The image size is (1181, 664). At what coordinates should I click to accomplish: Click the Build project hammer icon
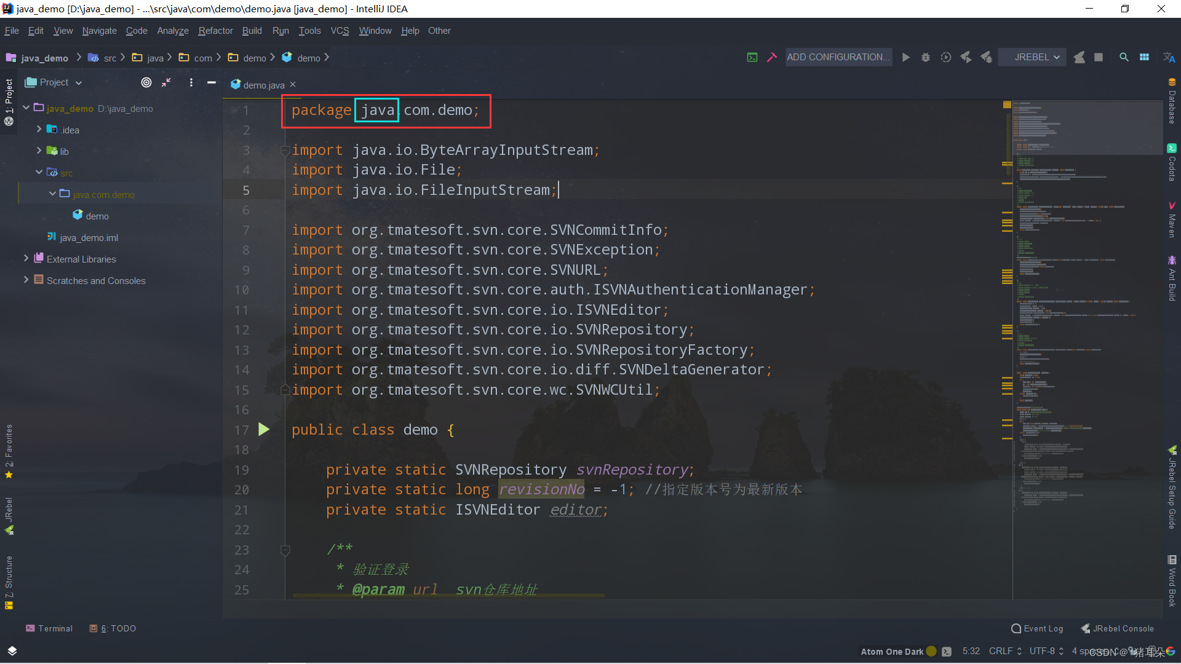point(772,57)
